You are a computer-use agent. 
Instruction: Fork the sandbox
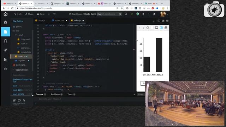18,14
